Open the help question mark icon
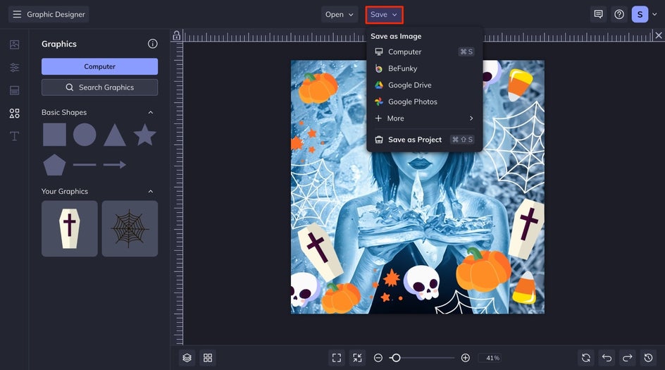 click(x=619, y=14)
